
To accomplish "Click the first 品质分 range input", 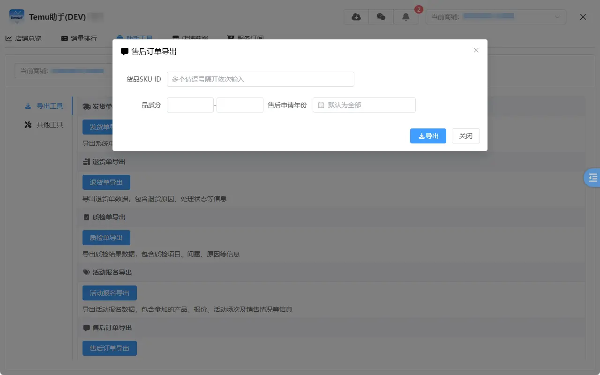I will tap(190, 105).
